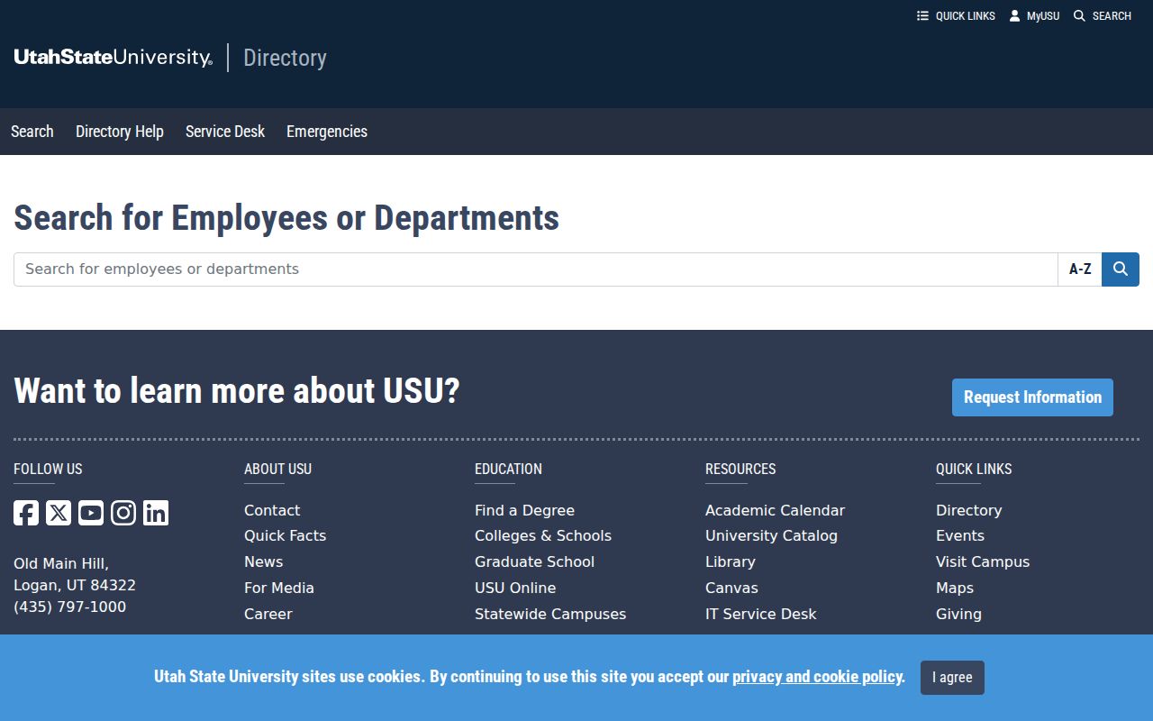Click the A-Z browse button
This screenshot has height=721, width=1153.
coord(1080,269)
